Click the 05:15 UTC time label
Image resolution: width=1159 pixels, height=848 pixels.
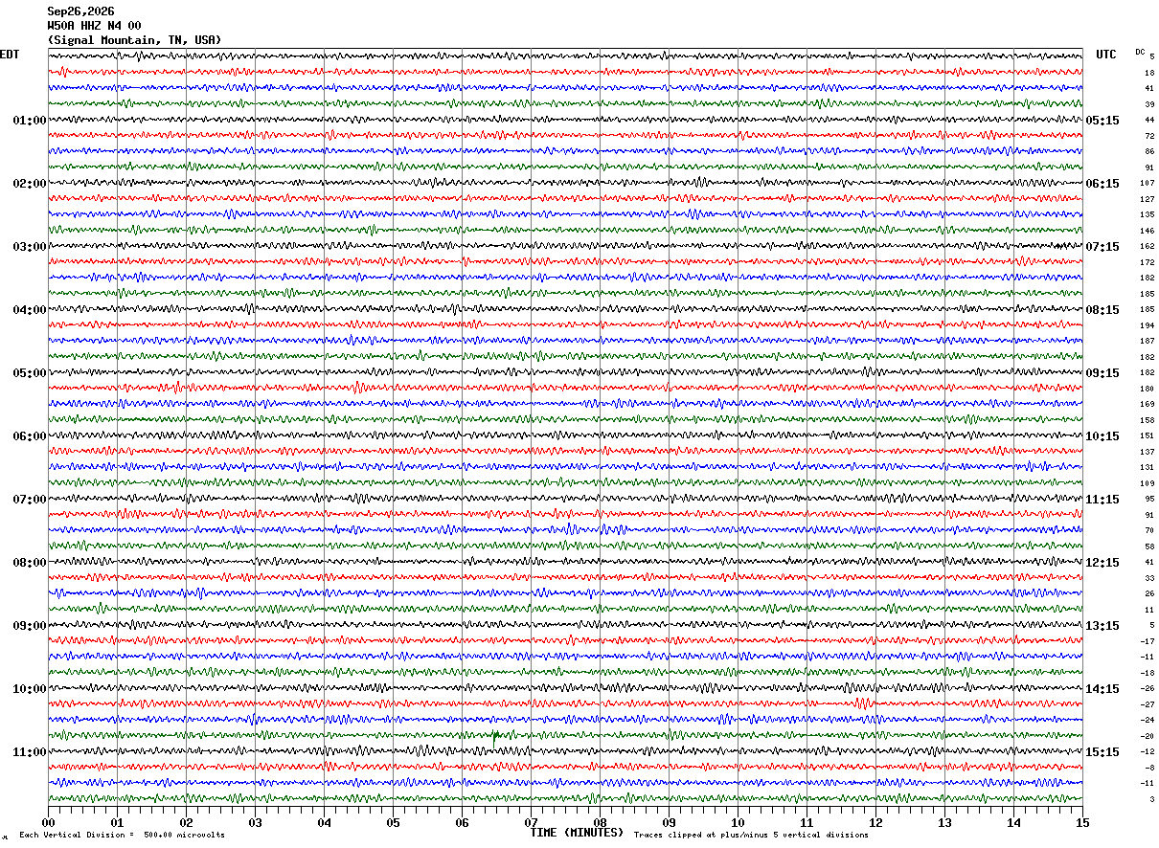click(x=1102, y=121)
